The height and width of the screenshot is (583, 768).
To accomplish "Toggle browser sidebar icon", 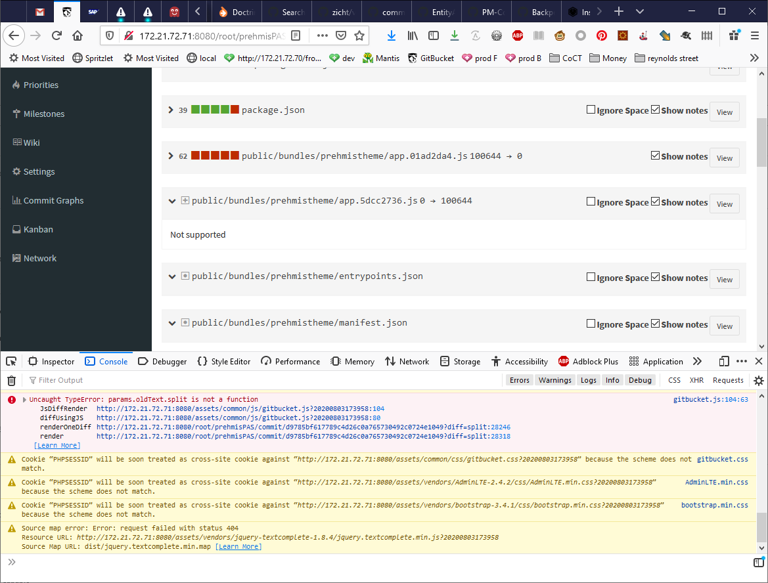I will coord(434,35).
